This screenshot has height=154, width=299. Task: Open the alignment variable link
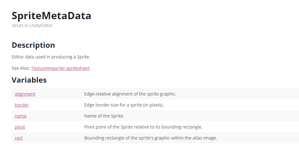click(25, 94)
